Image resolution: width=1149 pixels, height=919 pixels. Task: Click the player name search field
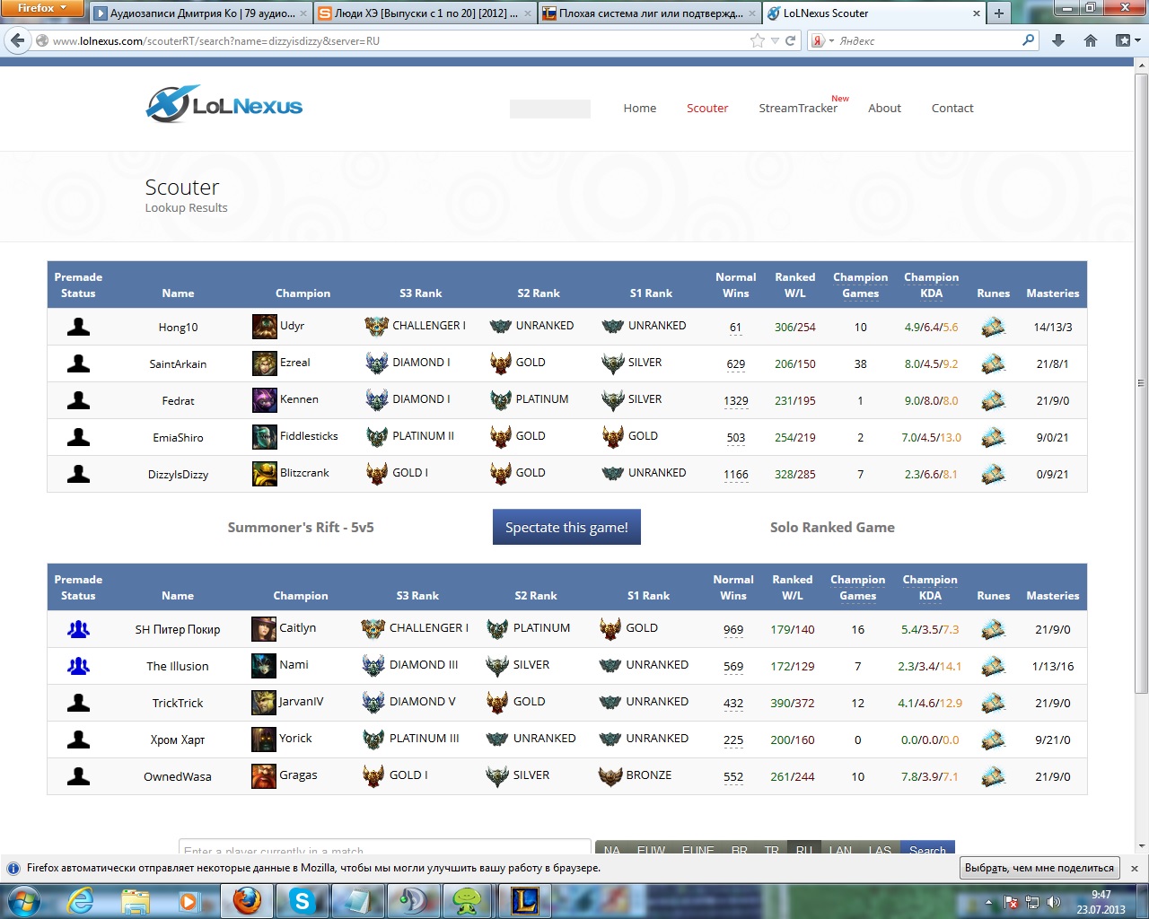[384, 848]
